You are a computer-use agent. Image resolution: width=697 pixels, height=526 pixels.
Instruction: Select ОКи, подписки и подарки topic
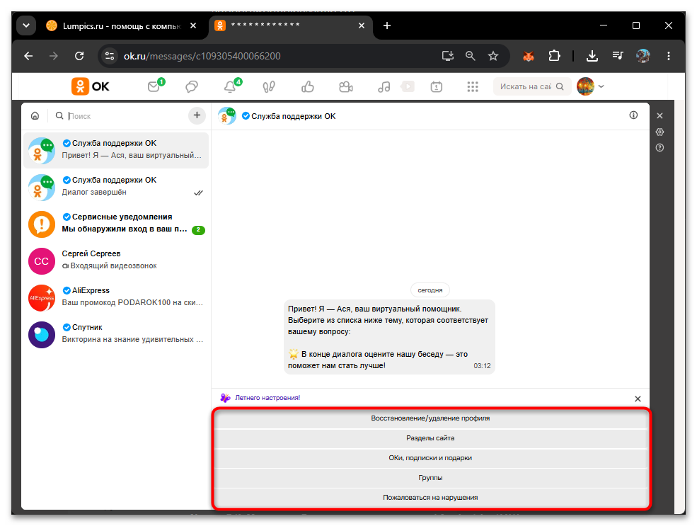click(x=430, y=458)
